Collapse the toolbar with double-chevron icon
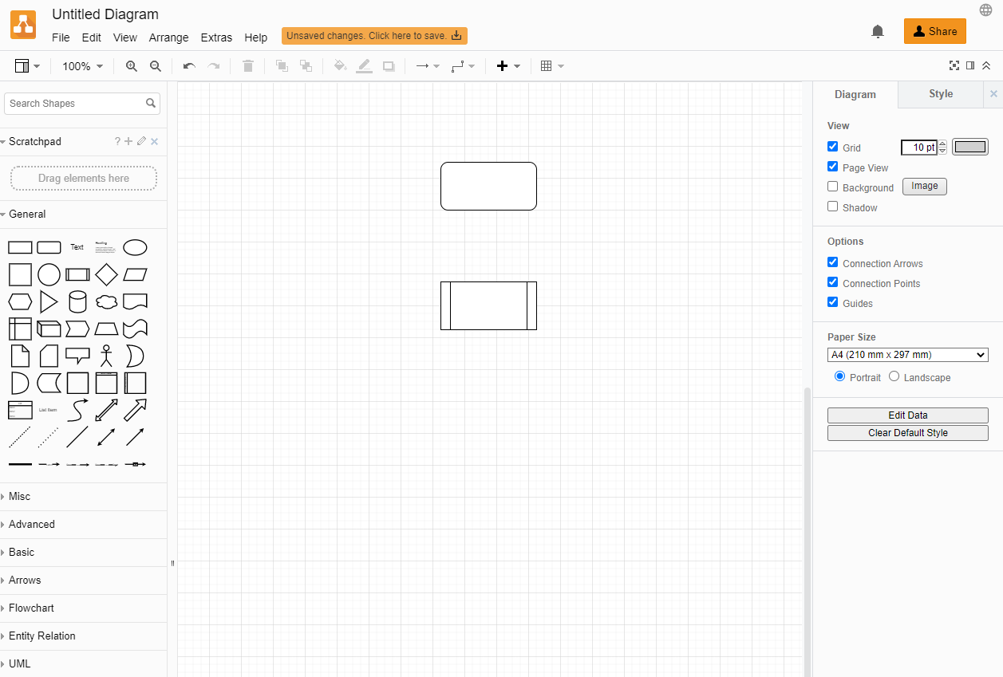The image size is (1003, 677). point(986,65)
